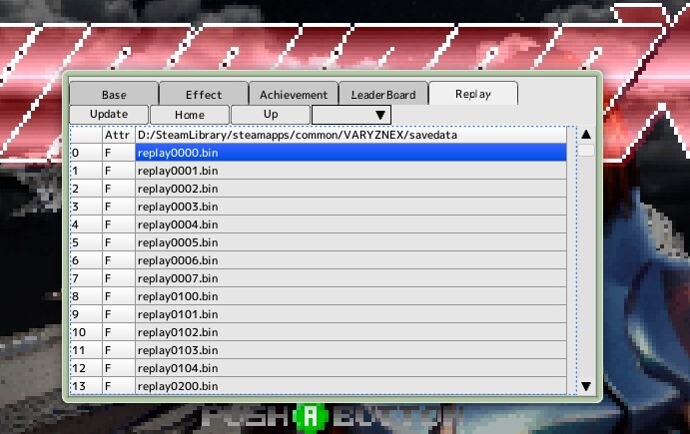The height and width of the screenshot is (434, 690).
Task: Click the Home button
Action: pos(190,115)
